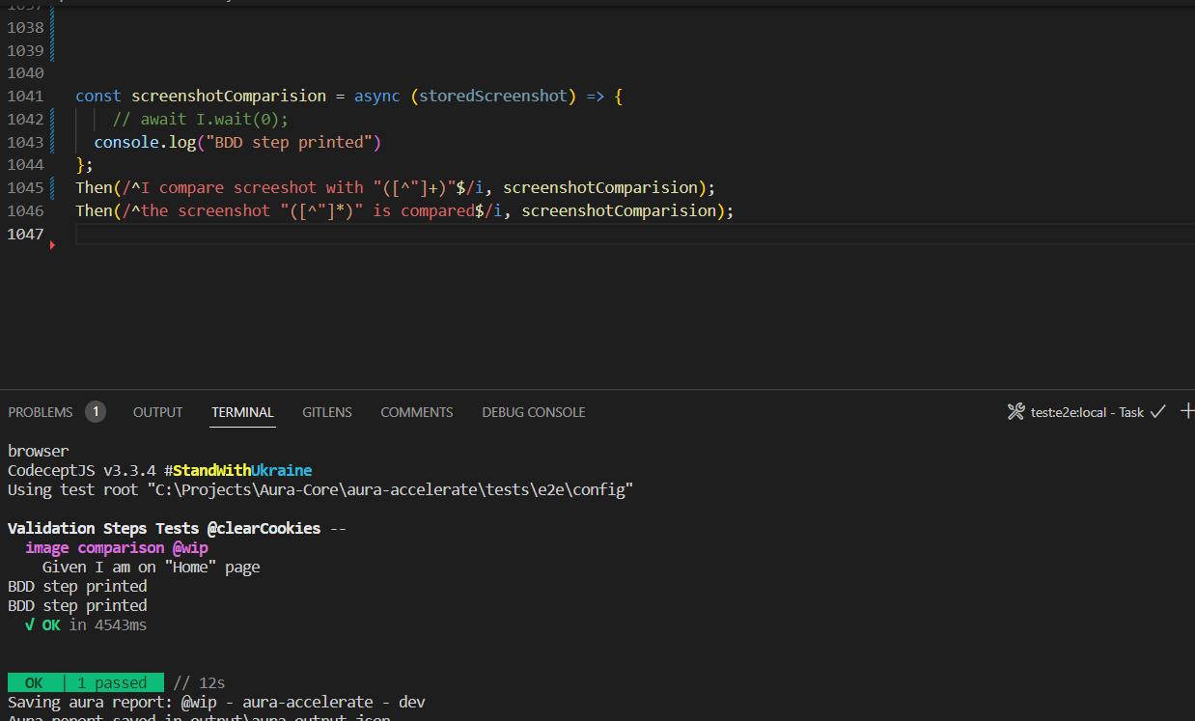Click the test:e2e:local - Task terminal label
Viewport: 1195px width, 721px height.
pos(1087,412)
